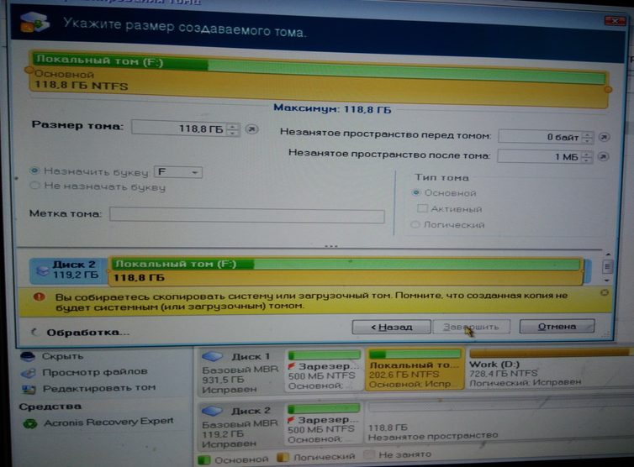Click the arrow icon next to space before volume

pos(604,137)
